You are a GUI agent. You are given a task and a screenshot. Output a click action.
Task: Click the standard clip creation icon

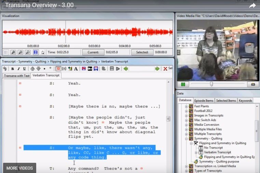tap(90, 69)
